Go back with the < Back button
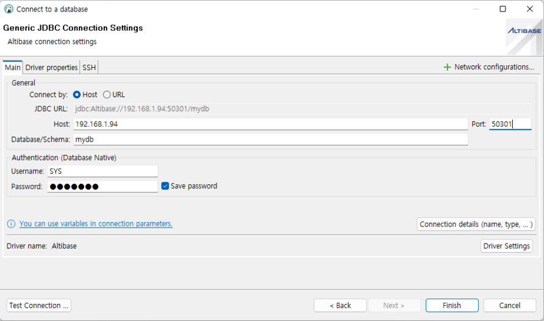 [340, 305]
